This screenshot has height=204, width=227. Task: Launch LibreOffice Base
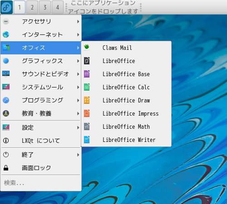tap(126, 74)
